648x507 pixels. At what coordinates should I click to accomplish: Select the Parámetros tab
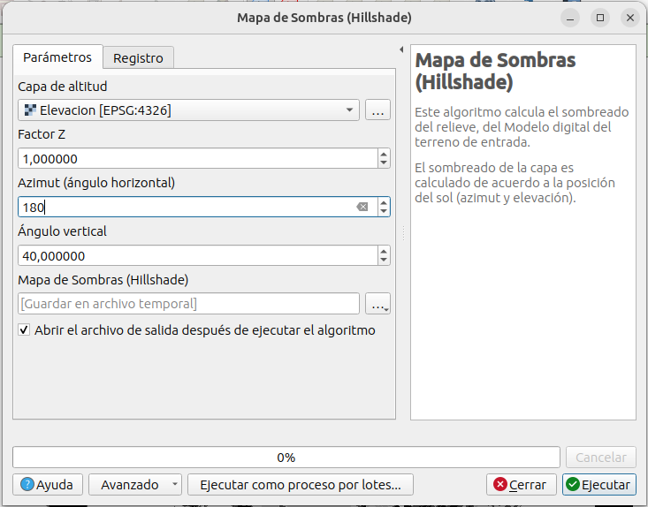[57, 57]
